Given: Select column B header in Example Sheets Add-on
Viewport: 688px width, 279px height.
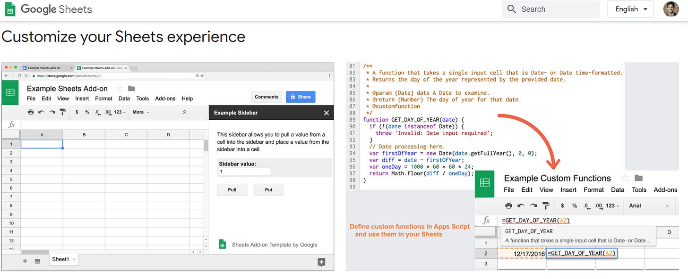Looking at the screenshot, I should coord(84,135).
